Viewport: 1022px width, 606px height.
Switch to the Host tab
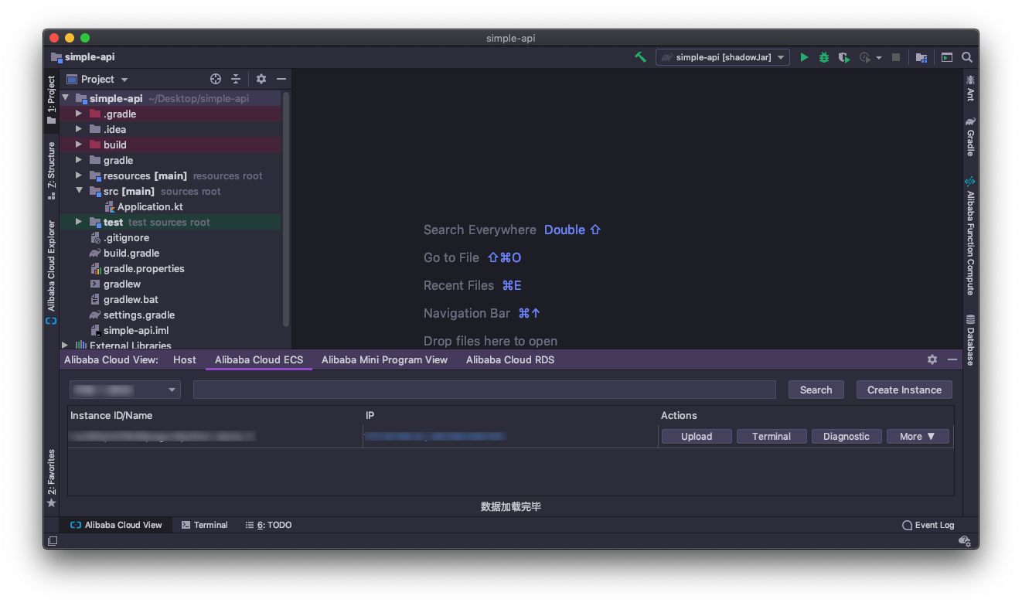coord(185,359)
